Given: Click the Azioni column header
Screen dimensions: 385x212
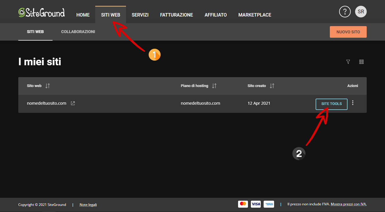Looking at the screenshot, I should tap(353, 86).
